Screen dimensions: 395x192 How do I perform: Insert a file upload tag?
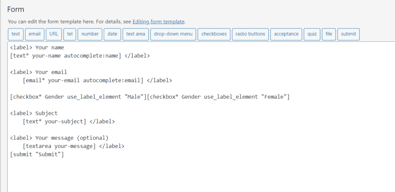click(329, 34)
